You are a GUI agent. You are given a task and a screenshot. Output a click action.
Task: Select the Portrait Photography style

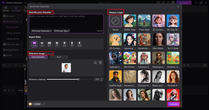[x=173, y=77]
